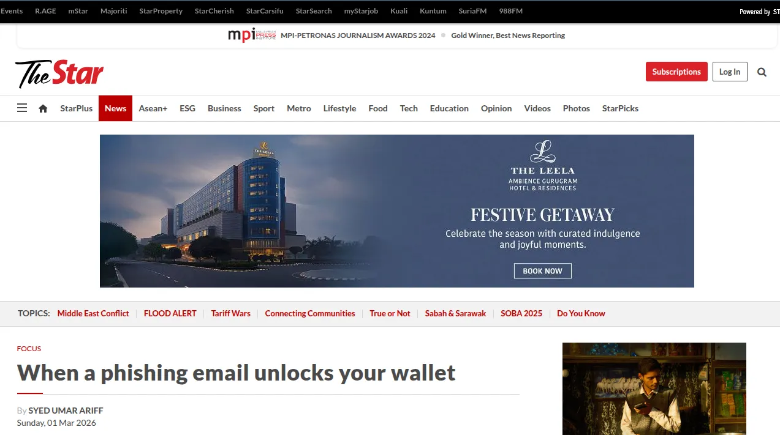Screen dimensions: 780x435
Task: Open the Business menu item
Action: pos(224,108)
